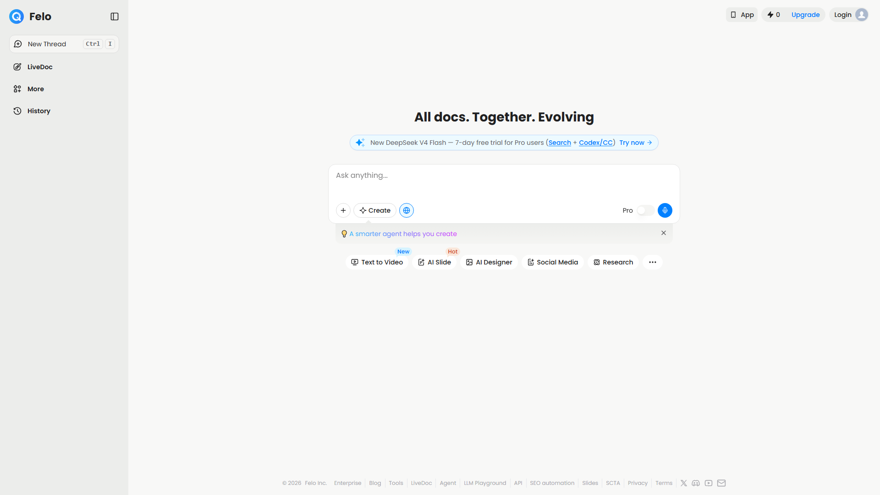Screen dimensions: 880x495
Task: Open the X (Twitter) icon in footer
Action: click(x=684, y=483)
